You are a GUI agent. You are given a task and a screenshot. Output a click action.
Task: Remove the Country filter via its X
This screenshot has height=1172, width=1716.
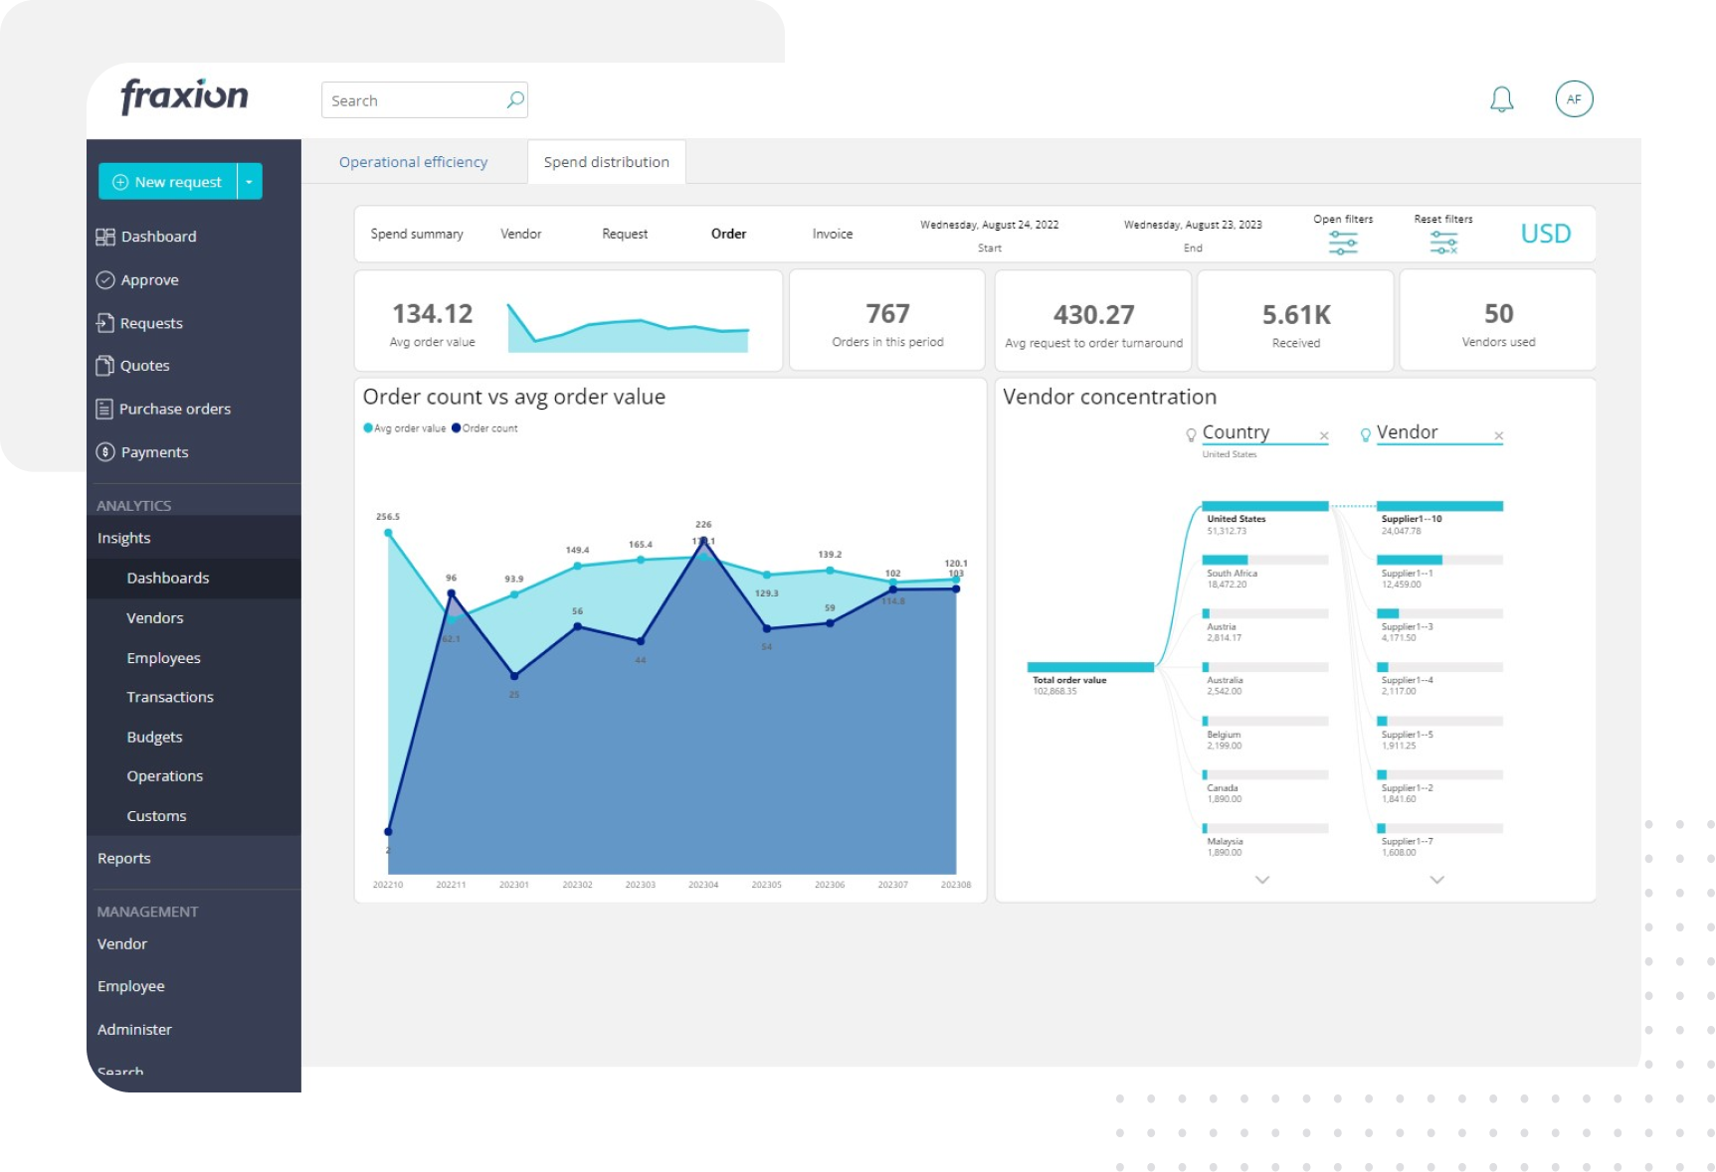[x=1324, y=435]
